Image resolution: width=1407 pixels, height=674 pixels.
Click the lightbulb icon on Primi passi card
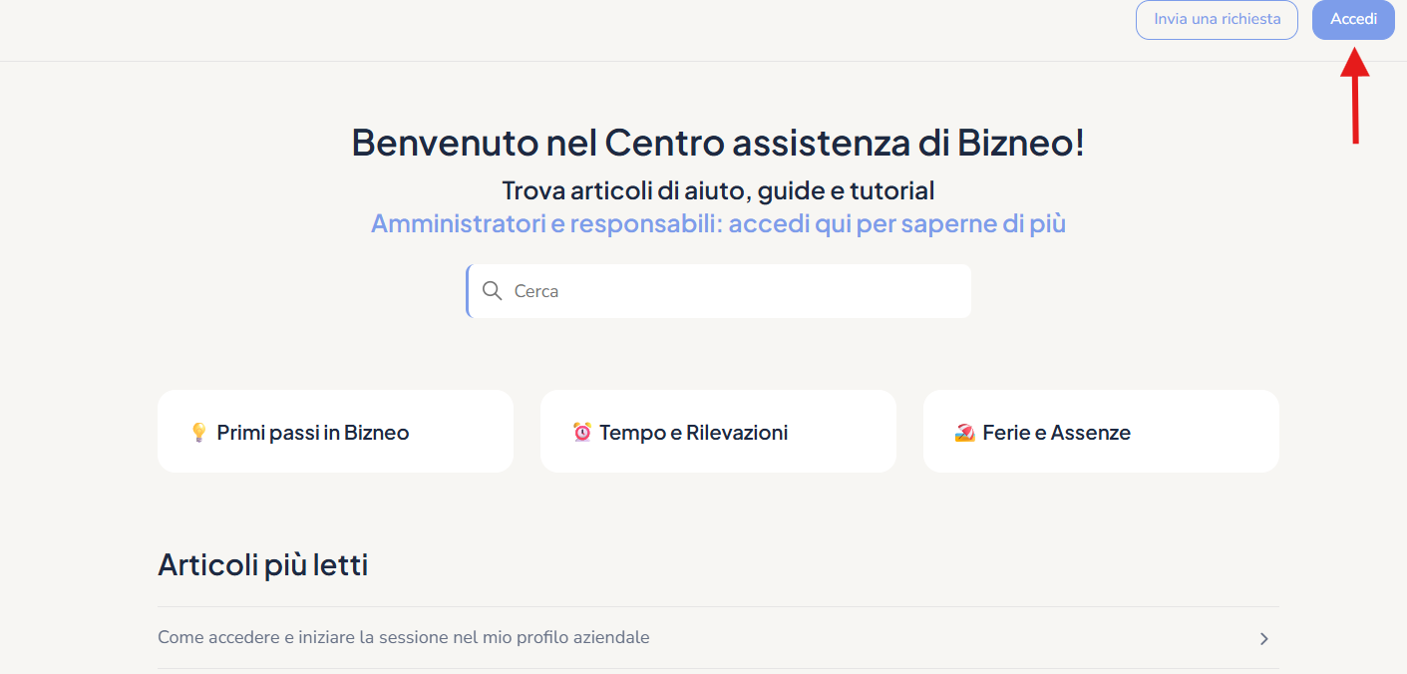tap(198, 433)
